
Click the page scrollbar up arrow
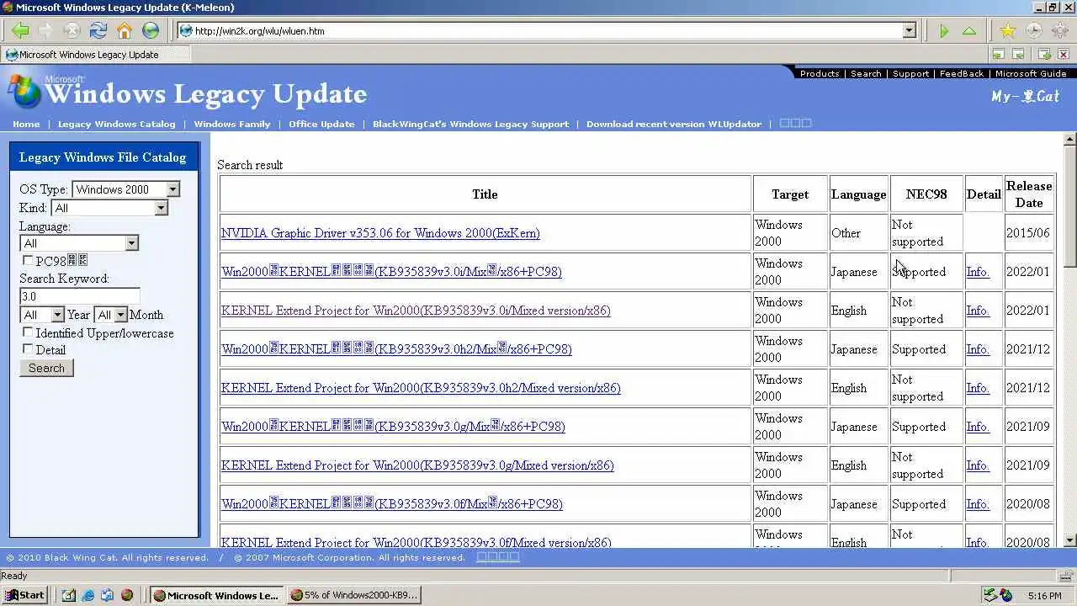click(x=1069, y=139)
